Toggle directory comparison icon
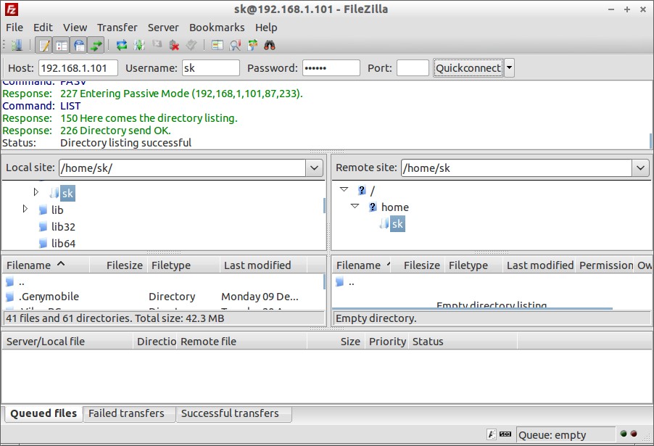Screen dimensions: 654x446 click(236, 45)
